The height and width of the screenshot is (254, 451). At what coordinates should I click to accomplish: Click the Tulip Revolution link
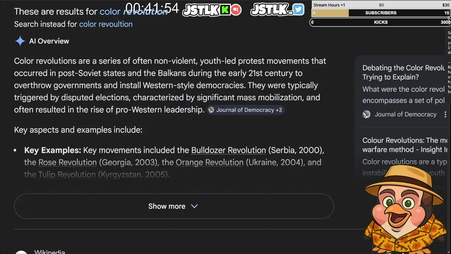tap(67, 175)
